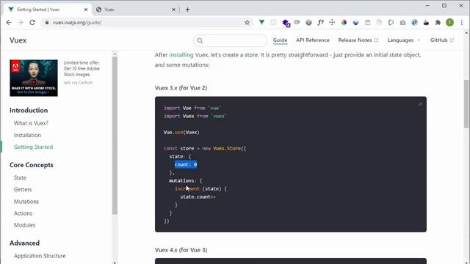Click the address bar URL
The image size is (470, 264).
77,23
